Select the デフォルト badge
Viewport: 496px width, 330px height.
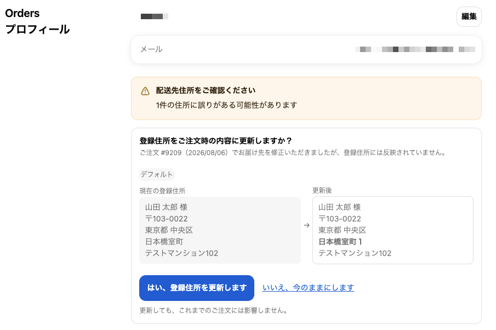[157, 174]
